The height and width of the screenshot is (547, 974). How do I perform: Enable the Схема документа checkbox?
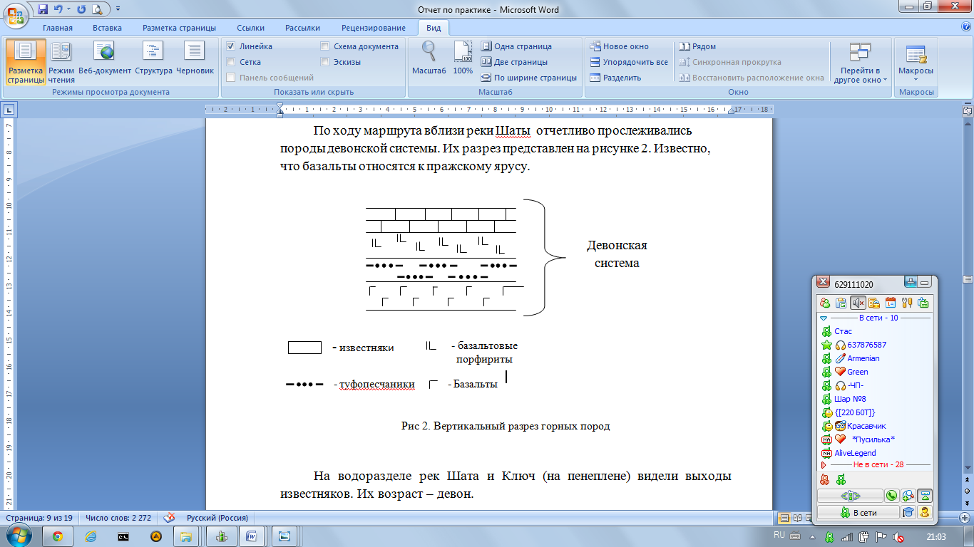(325, 46)
